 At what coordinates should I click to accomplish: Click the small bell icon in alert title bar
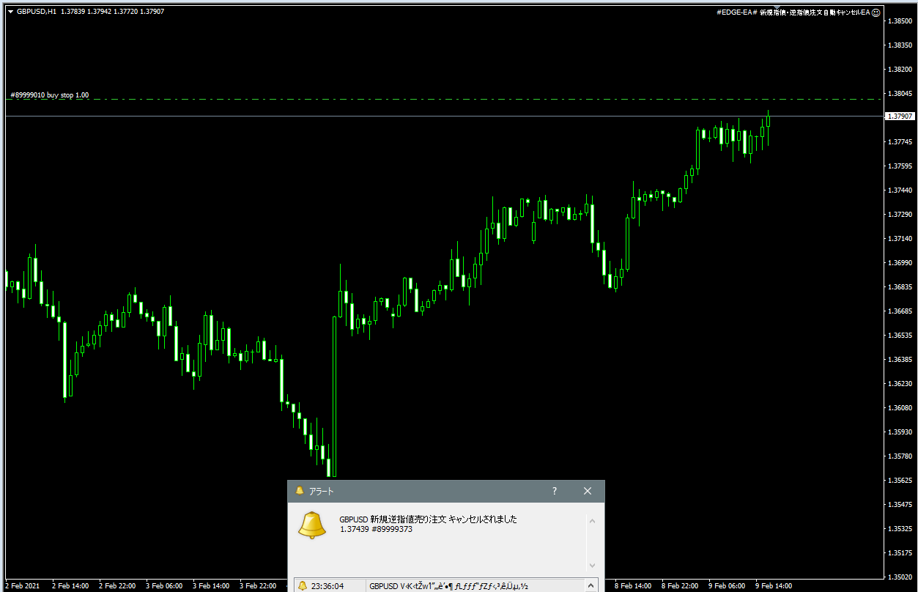(299, 491)
